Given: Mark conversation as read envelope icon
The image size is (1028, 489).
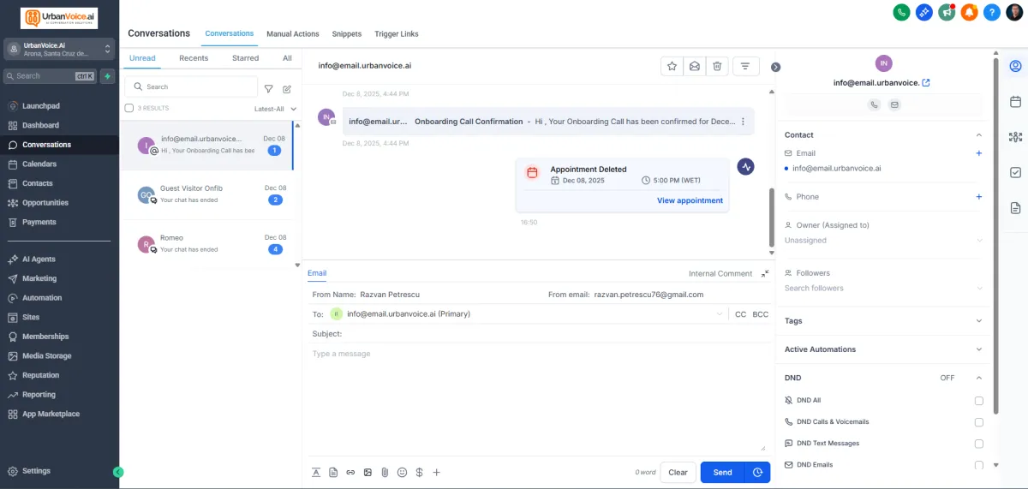Looking at the screenshot, I should click(695, 66).
